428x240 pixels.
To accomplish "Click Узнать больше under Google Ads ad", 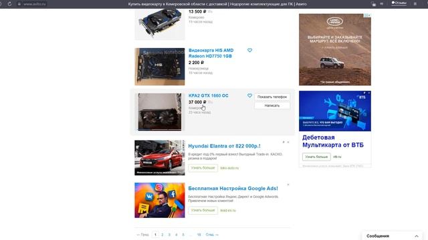I will coord(203,211).
